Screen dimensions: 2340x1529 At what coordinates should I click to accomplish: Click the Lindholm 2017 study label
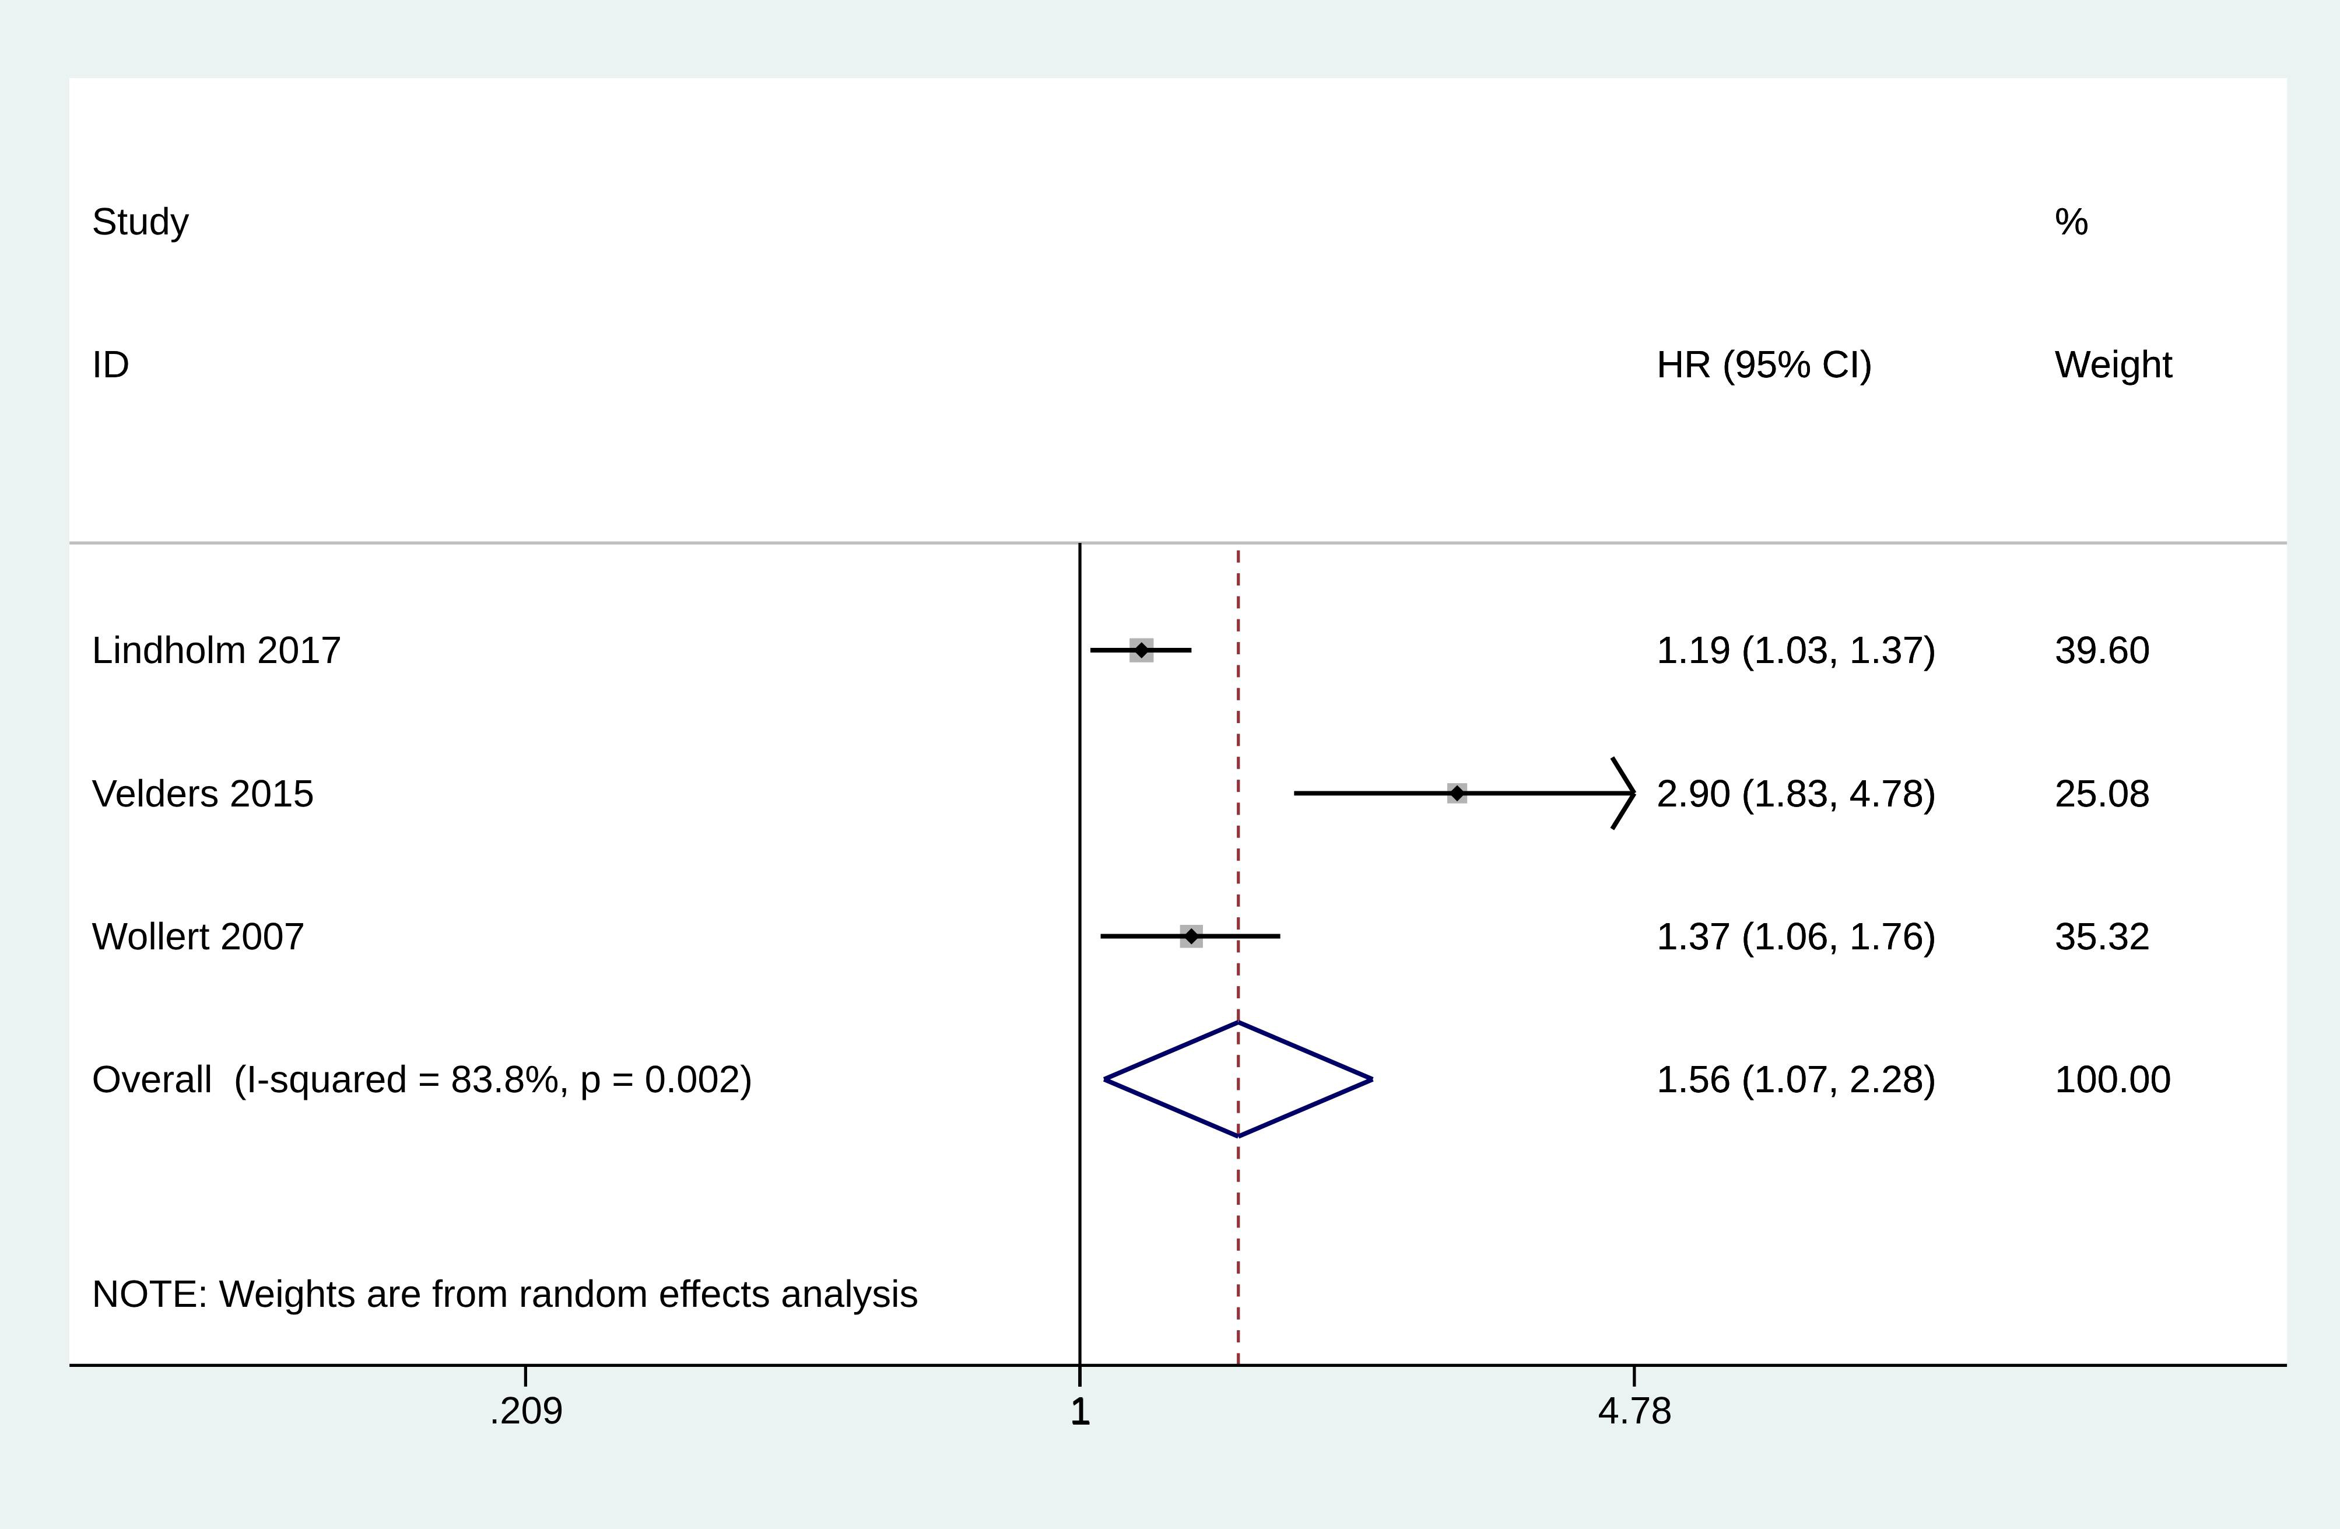coord(216,651)
